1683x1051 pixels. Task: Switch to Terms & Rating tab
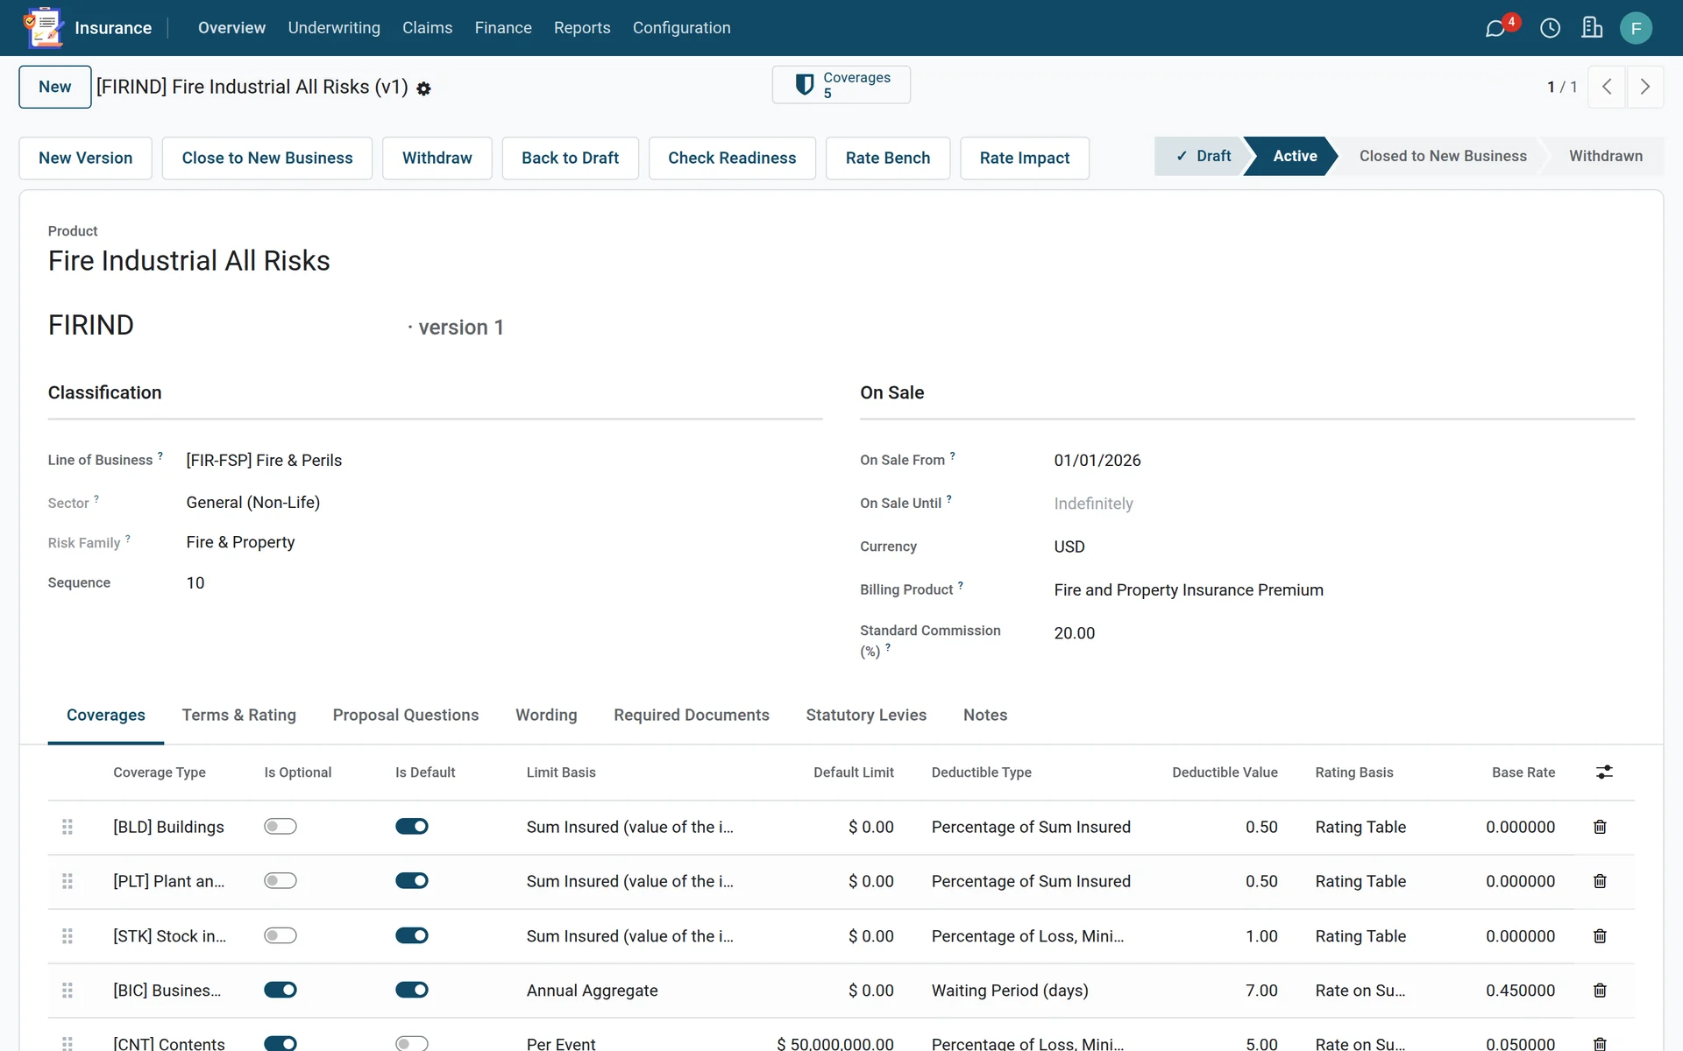click(x=238, y=715)
